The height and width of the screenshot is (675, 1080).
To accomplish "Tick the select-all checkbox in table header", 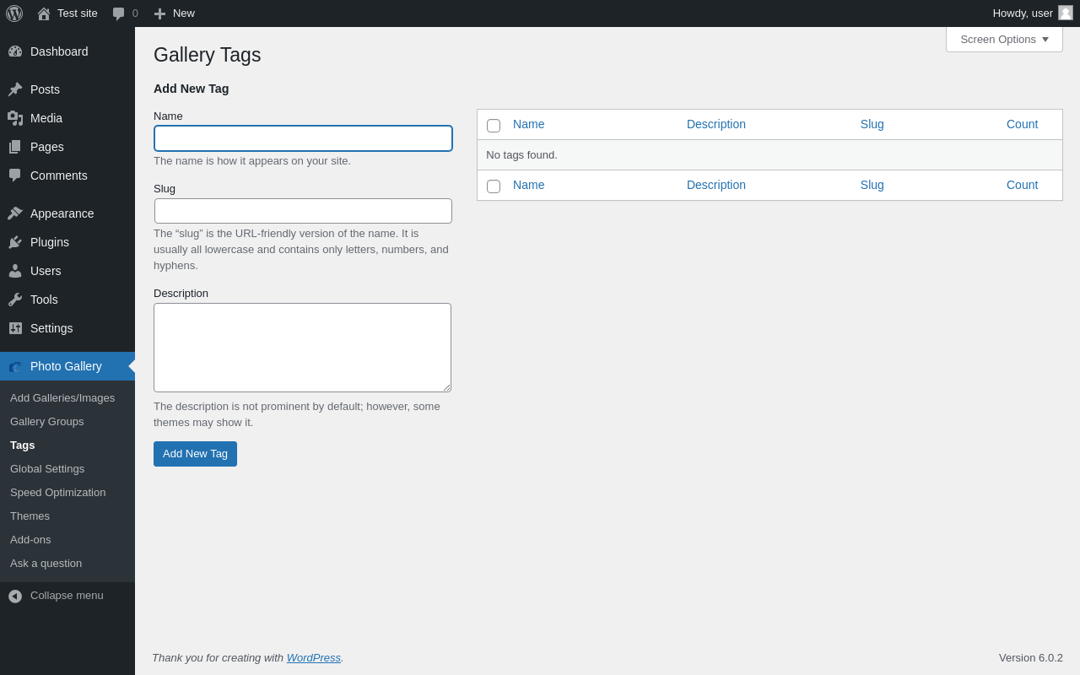I will (x=494, y=126).
